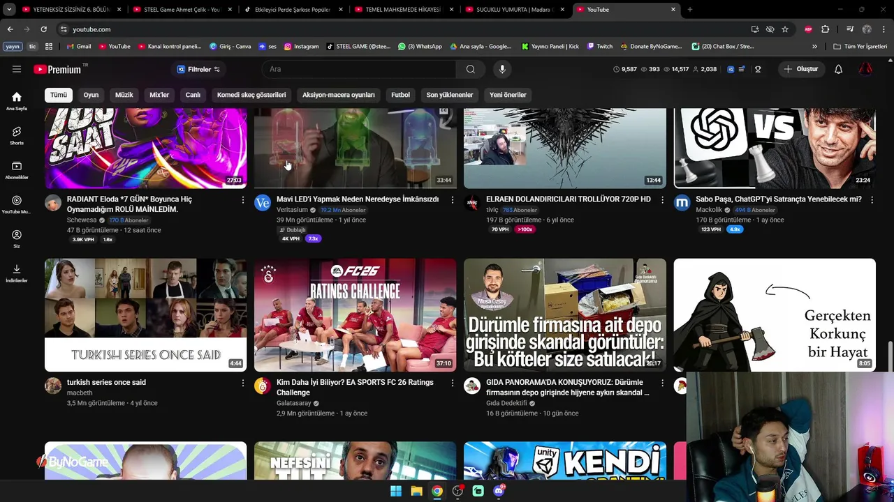Start voice search with microphone icon

(x=502, y=69)
